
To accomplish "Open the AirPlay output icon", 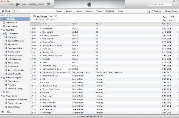I will tap(48, 4).
